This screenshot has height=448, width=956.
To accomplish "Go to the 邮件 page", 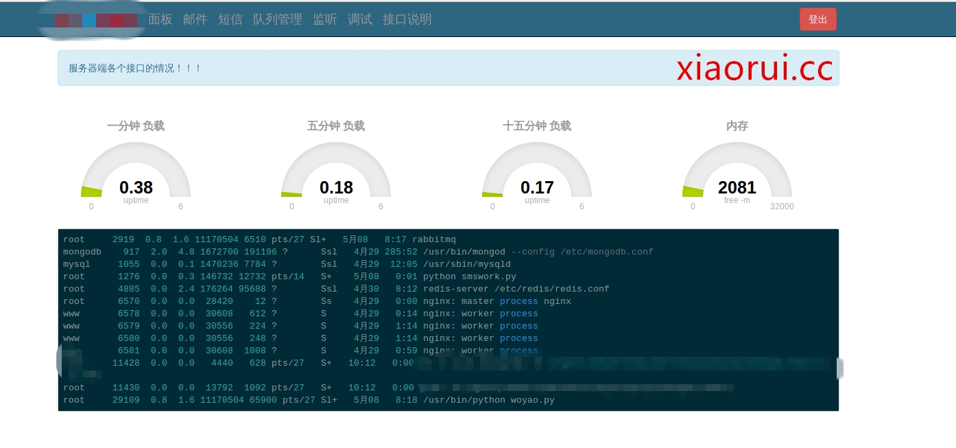I will click(x=195, y=19).
